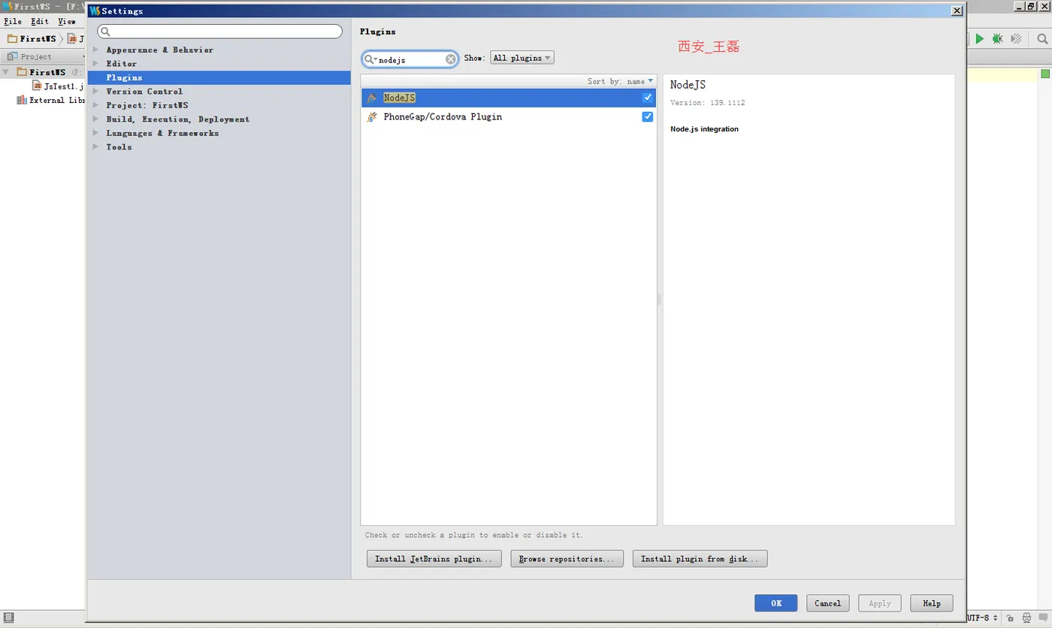Click the External Libraries icon in project tree

tap(22, 101)
